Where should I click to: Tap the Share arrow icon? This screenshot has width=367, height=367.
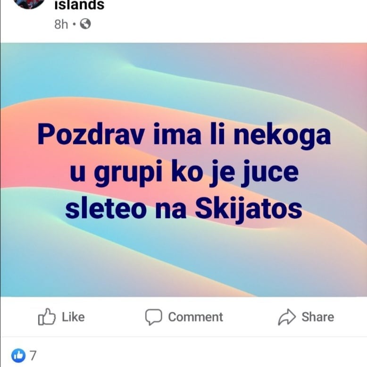tap(287, 317)
